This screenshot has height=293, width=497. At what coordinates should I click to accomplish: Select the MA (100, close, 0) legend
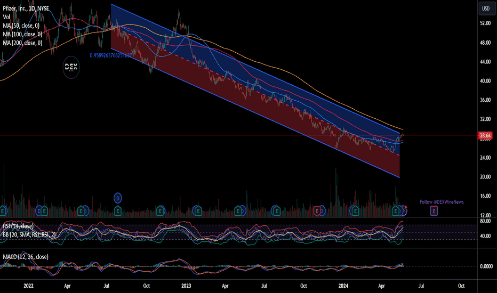22,34
